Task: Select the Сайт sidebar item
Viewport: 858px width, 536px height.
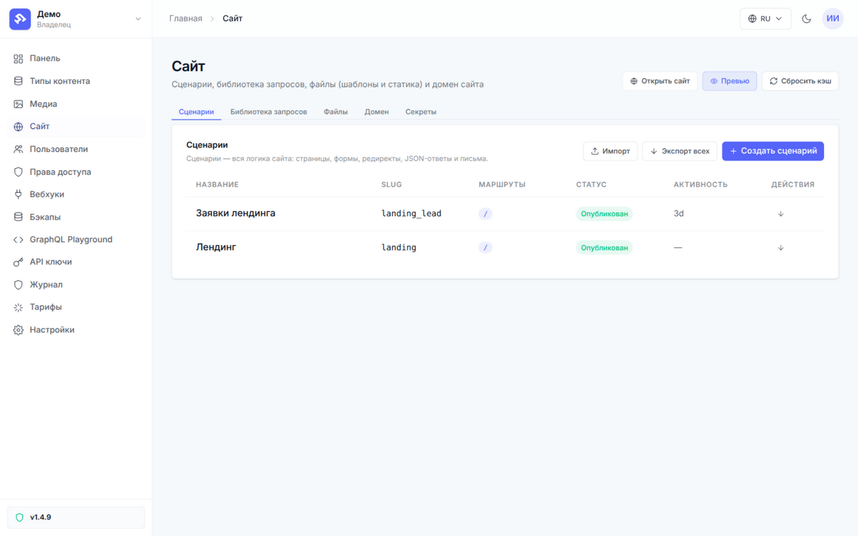Action: click(76, 126)
